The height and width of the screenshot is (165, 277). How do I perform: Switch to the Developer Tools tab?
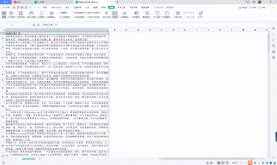click(x=121, y=7)
